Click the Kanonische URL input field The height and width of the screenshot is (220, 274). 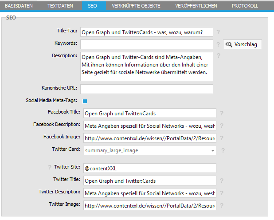point(147,89)
